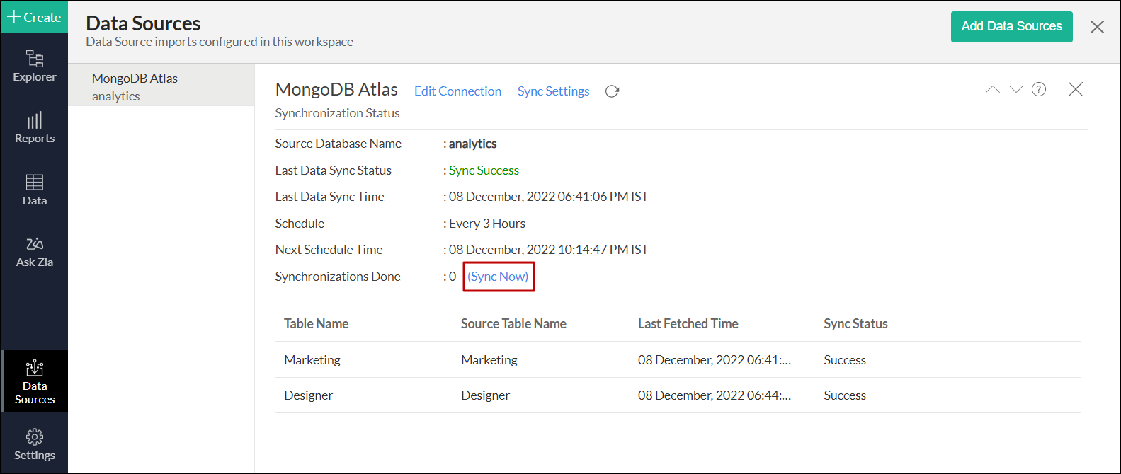The height and width of the screenshot is (474, 1121).
Task: Click the Marketing table row
Action: coord(312,360)
